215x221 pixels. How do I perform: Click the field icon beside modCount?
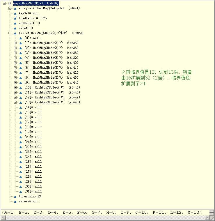click(15, 23)
